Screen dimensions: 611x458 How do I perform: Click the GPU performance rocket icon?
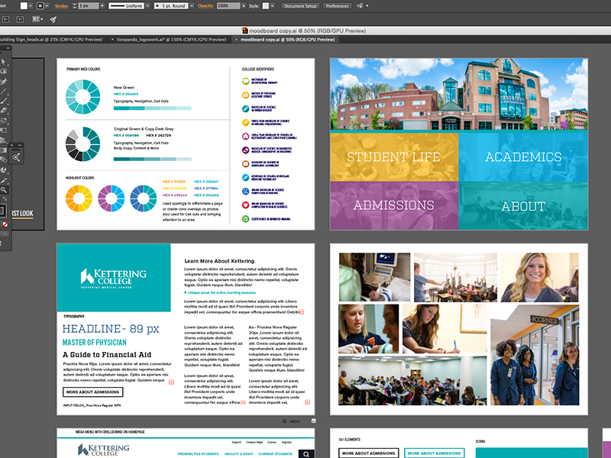pyautogui.click(x=53, y=18)
